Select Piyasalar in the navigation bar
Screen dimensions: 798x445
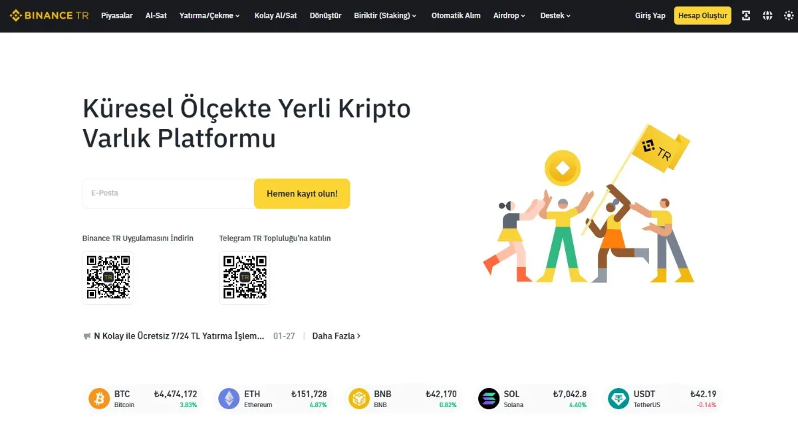[x=117, y=15]
